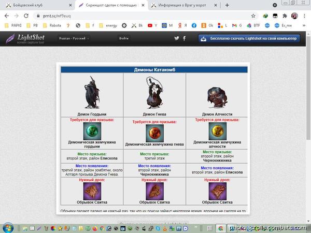Click the Обрывок Свитка image under Демон Гнева
The height and width of the screenshot is (233, 311).
click(154, 191)
